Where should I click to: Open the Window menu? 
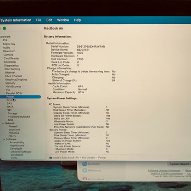[x=63, y=20]
